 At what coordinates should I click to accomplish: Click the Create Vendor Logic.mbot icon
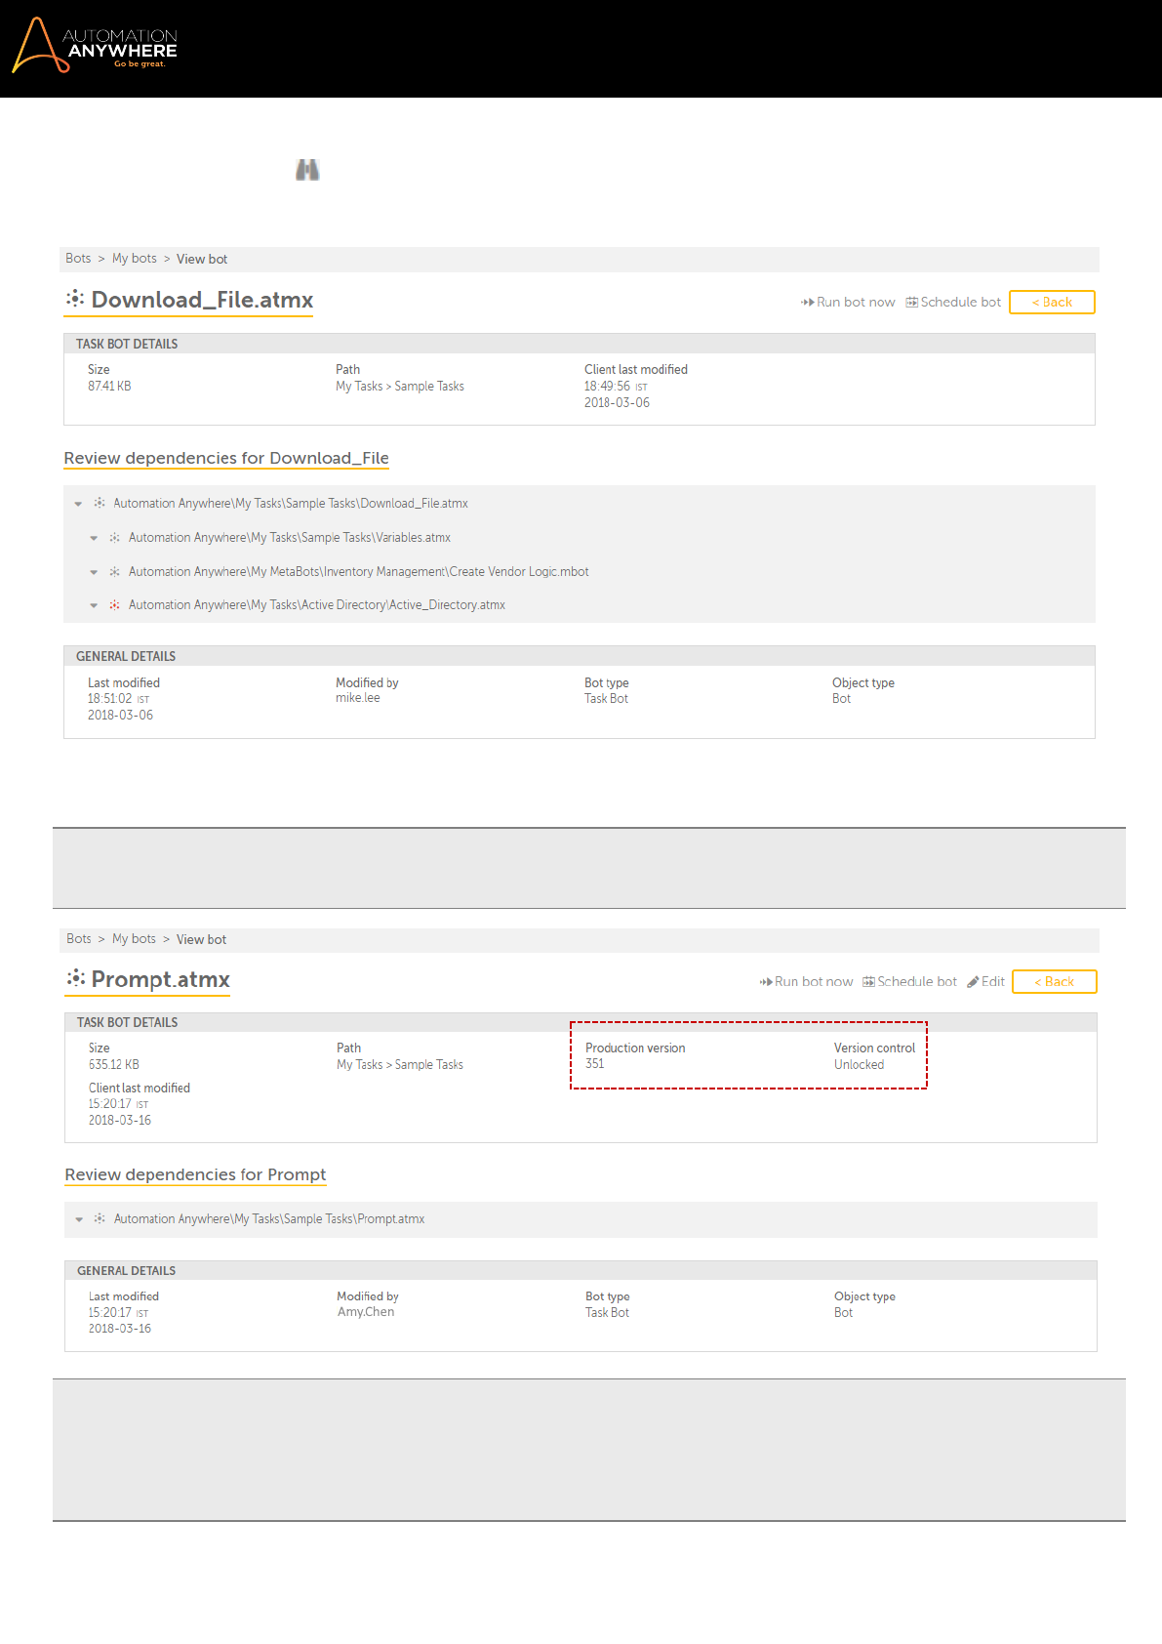(x=114, y=572)
